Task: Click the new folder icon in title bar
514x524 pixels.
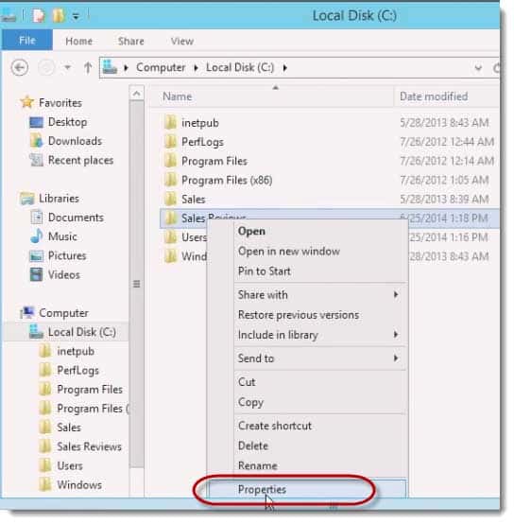Action: [x=58, y=15]
